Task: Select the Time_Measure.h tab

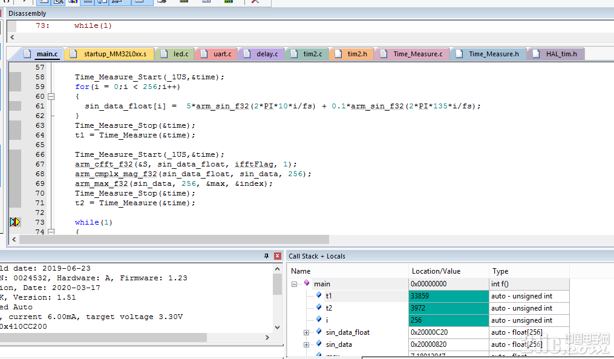Action: [488, 54]
